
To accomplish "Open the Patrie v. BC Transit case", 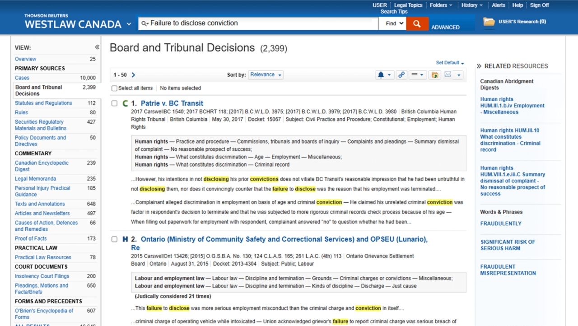I will (172, 103).
